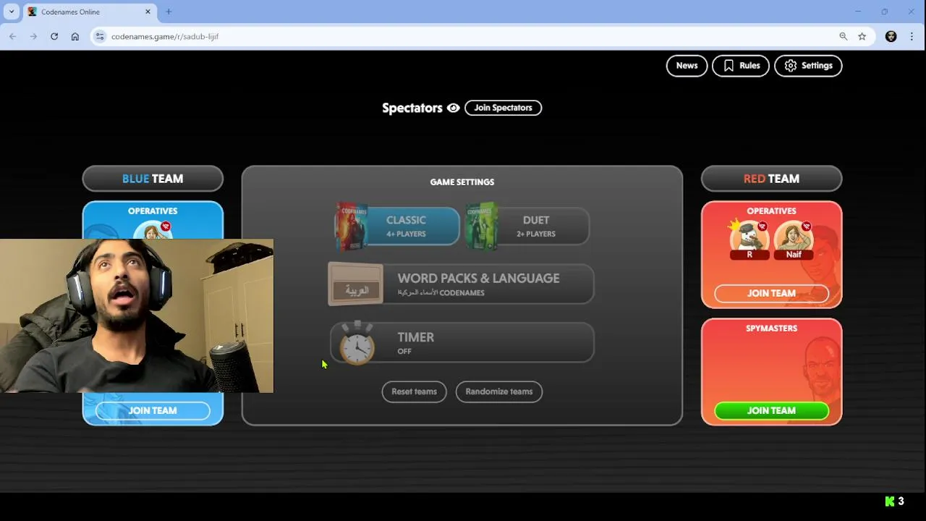Close the Codenames Online tab
Image resolution: width=926 pixels, height=521 pixels.
(148, 12)
